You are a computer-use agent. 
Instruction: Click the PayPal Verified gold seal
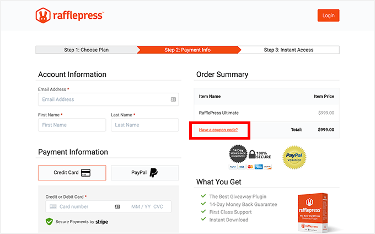pos(294,157)
